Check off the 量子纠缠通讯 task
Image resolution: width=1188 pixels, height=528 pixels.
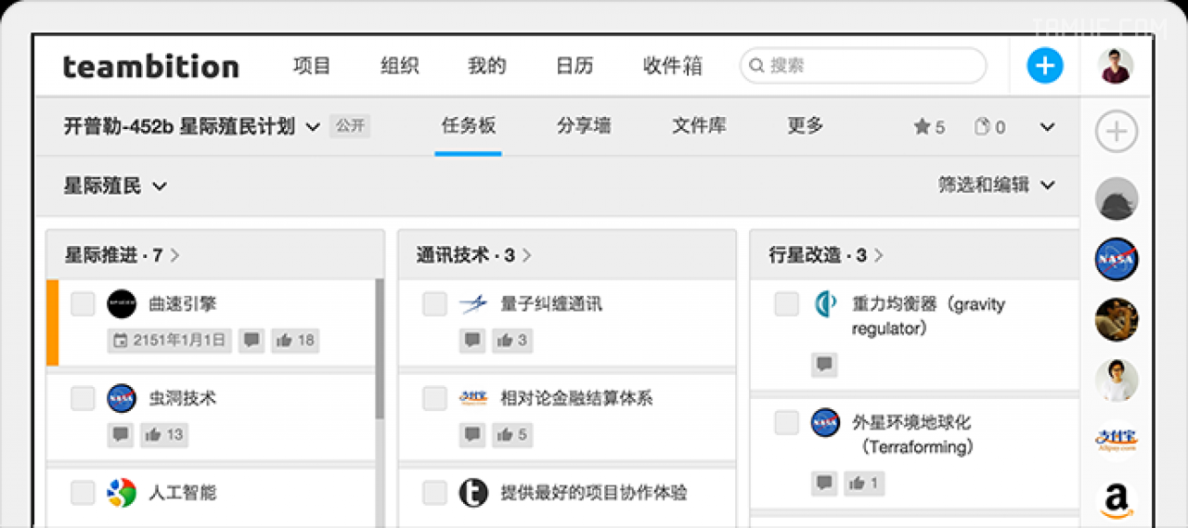(435, 303)
